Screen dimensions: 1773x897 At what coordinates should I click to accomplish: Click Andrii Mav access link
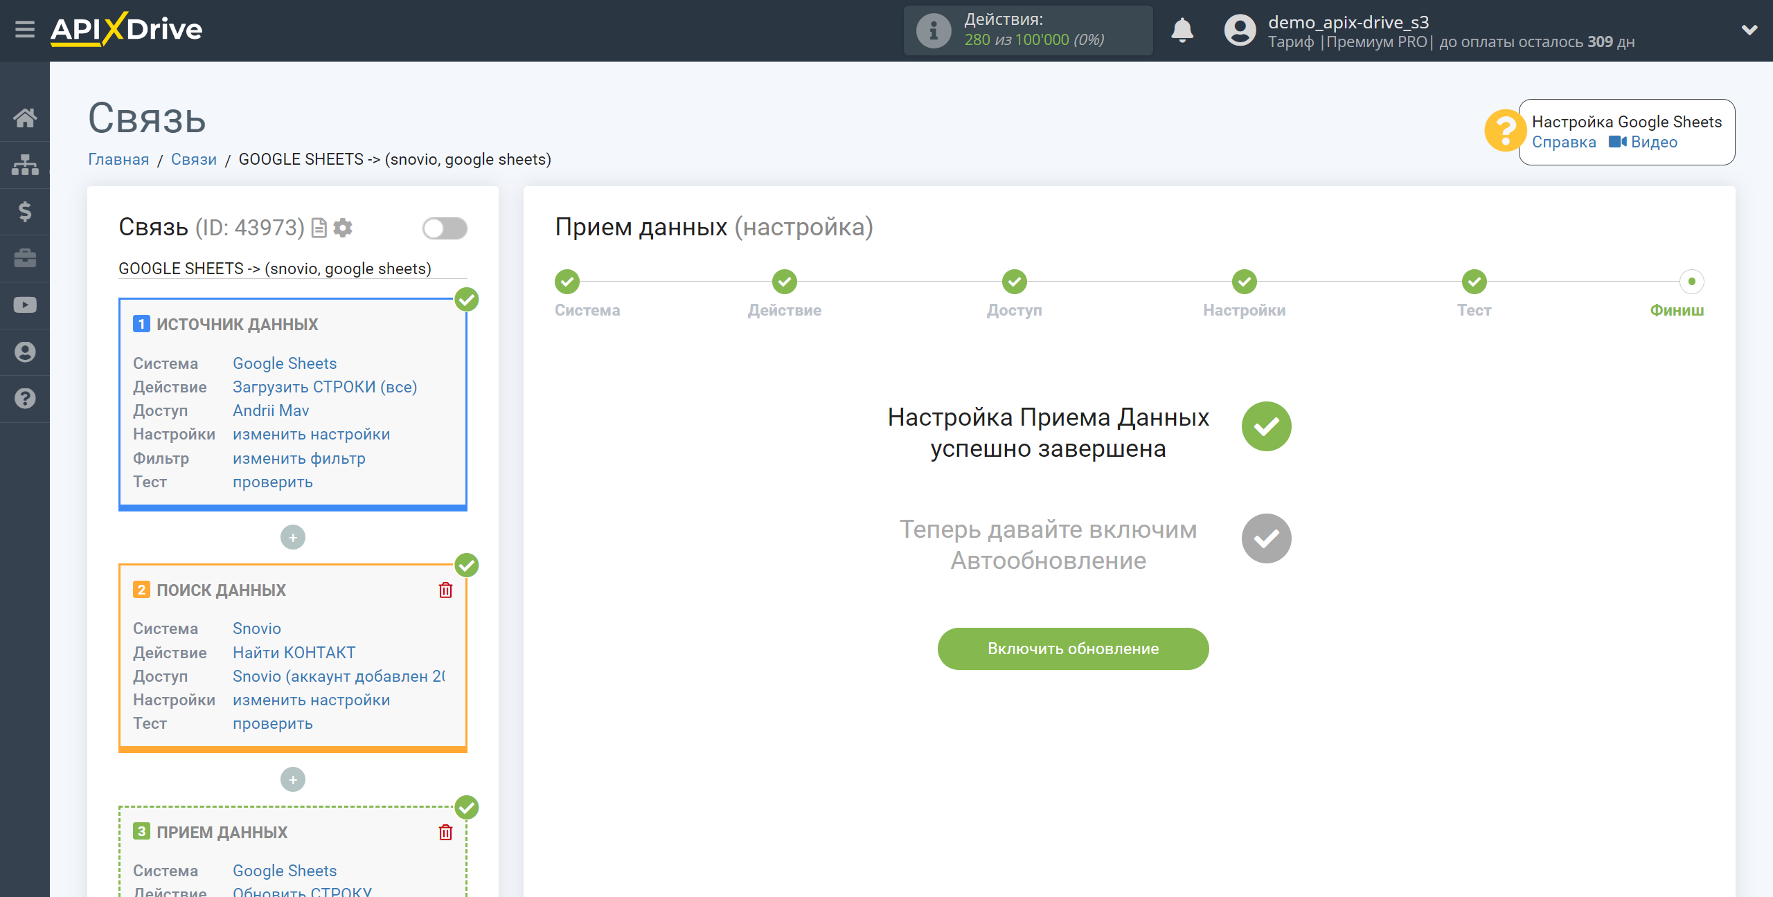click(271, 410)
